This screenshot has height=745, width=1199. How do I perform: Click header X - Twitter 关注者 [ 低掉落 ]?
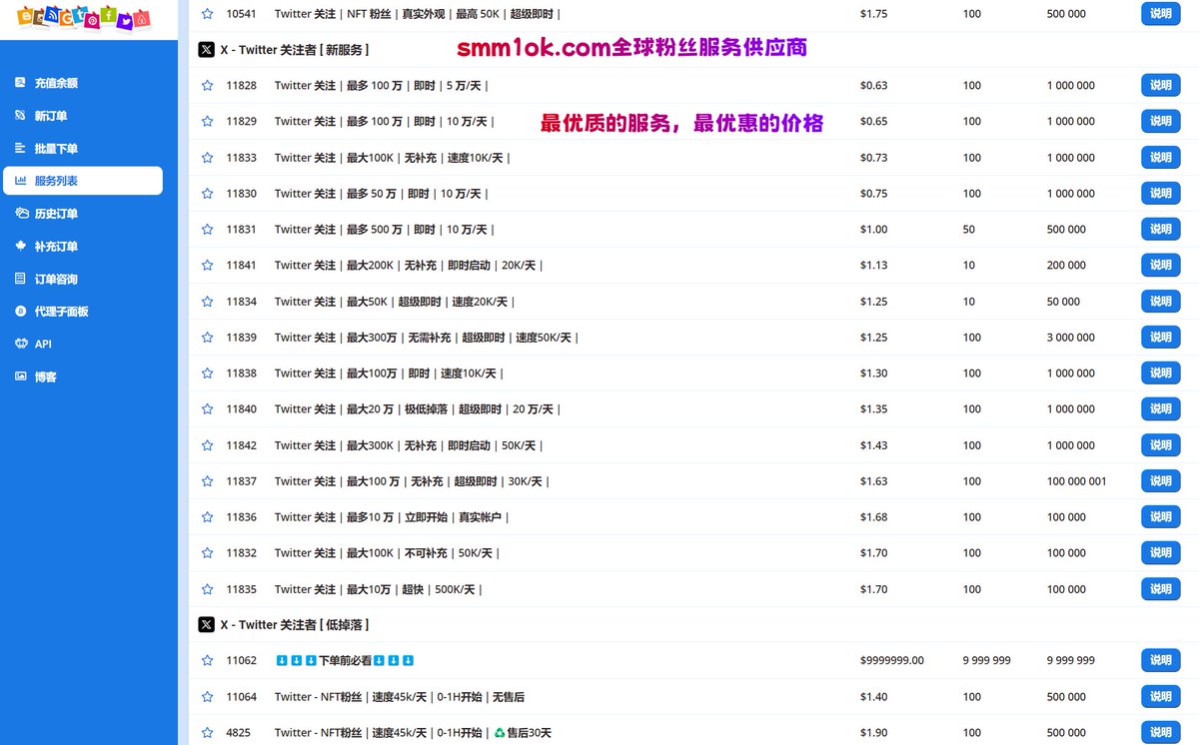click(x=294, y=625)
